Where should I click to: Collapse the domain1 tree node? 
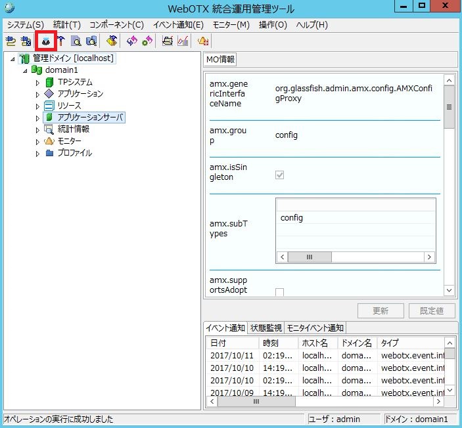click(26, 71)
